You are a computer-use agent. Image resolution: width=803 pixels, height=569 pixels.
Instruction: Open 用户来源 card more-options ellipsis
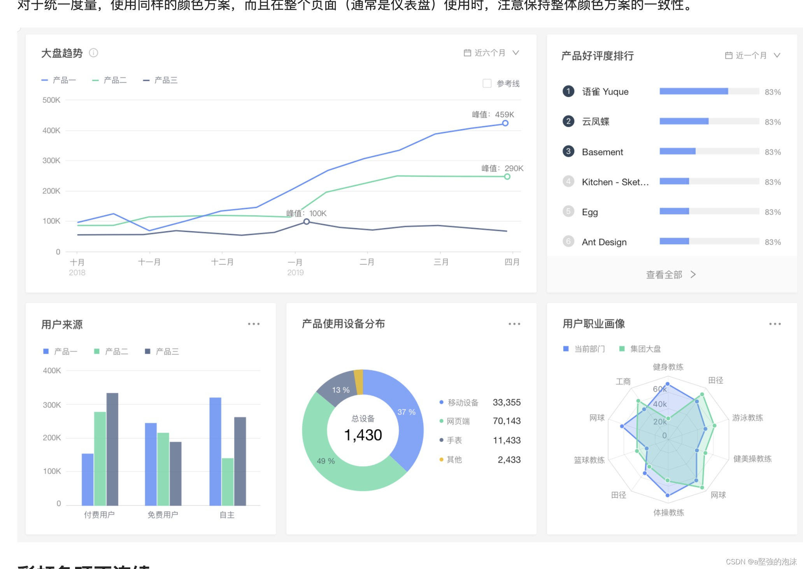coord(254,324)
